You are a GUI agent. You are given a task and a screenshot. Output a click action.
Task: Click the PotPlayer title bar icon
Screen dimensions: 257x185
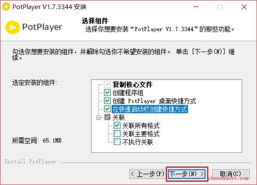[x=6, y=7]
